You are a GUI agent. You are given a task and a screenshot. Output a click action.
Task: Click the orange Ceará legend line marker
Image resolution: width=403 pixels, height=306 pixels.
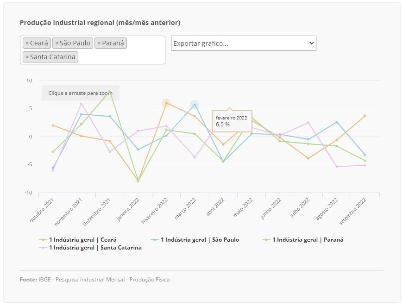(x=43, y=240)
